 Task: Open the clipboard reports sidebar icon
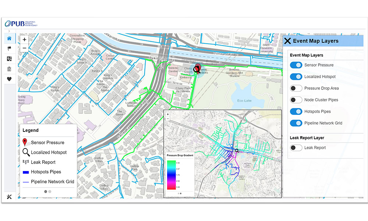point(9,69)
